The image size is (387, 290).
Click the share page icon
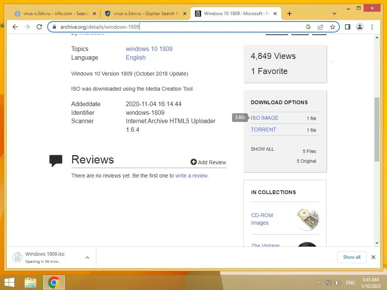click(320, 27)
